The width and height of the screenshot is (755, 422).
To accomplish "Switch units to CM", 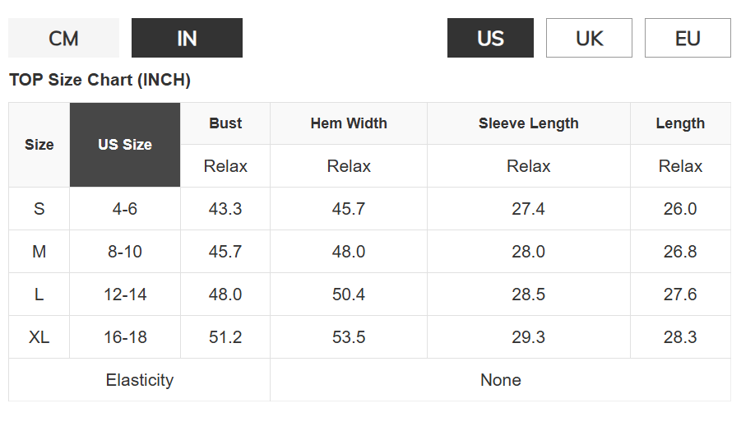I will coord(63,38).
